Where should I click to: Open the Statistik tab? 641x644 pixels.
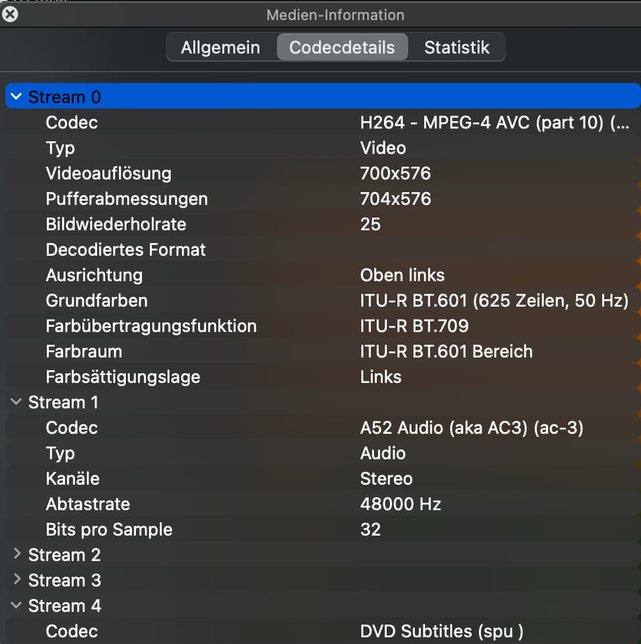456,48
